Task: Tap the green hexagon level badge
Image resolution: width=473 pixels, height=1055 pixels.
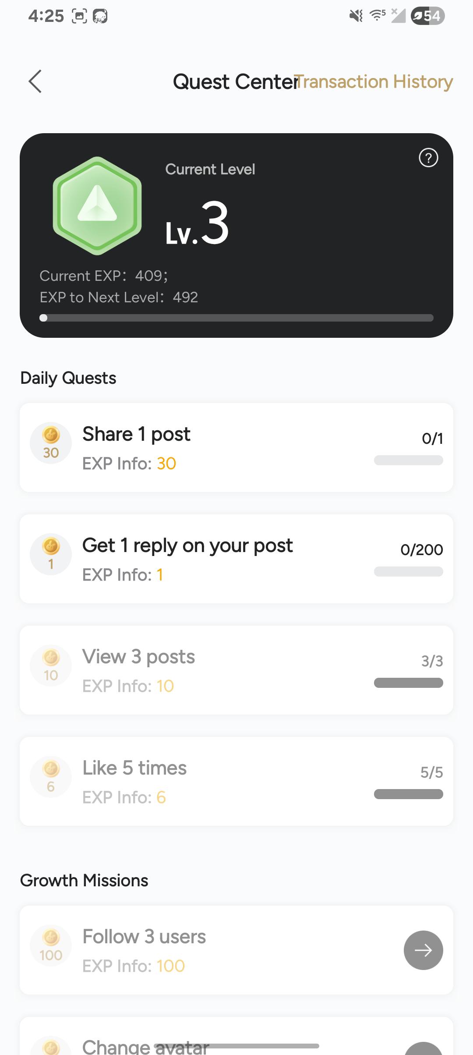Action: 97,205
